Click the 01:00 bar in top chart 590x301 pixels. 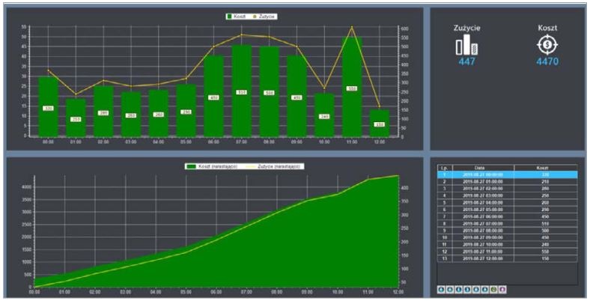[x=76, y=118]
